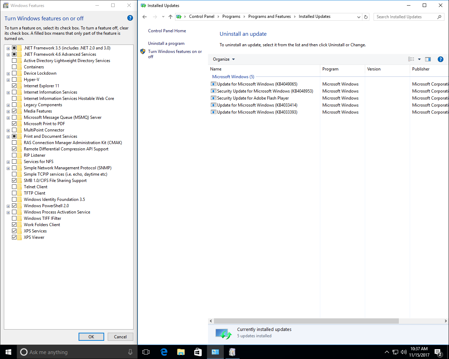Click the help icon in Windows Features

pyautogui.click(x=130, y=18)
